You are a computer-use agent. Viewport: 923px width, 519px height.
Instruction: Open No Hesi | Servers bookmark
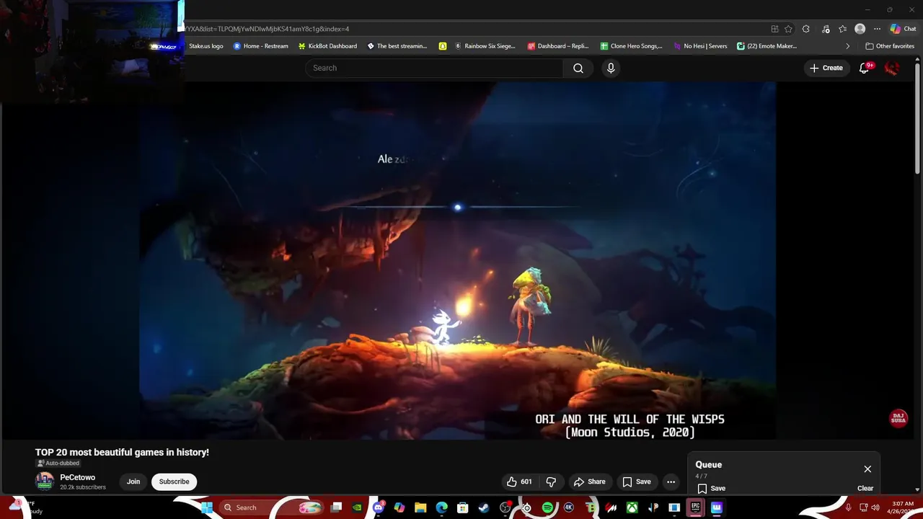coord(700,46)
